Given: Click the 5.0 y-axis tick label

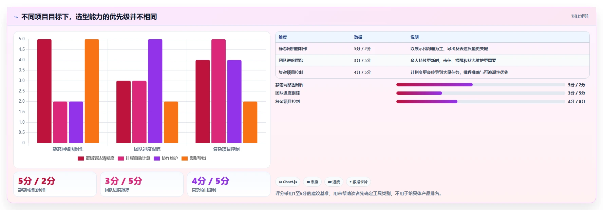Looking at the screenshot, I should 22,39.
